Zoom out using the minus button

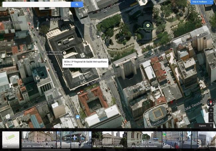point(211,120)
